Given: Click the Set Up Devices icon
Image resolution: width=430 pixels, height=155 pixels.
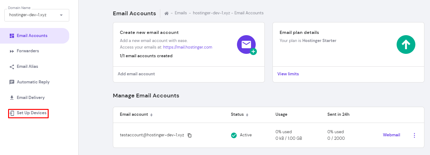Looking at the screenshot, I should pos(12,113).
